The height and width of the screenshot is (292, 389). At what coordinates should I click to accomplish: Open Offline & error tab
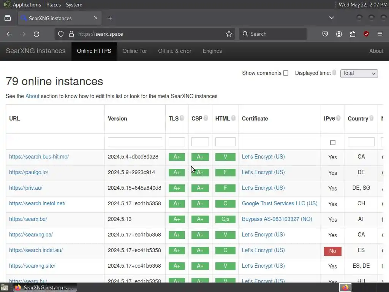(x=175, y=51)
